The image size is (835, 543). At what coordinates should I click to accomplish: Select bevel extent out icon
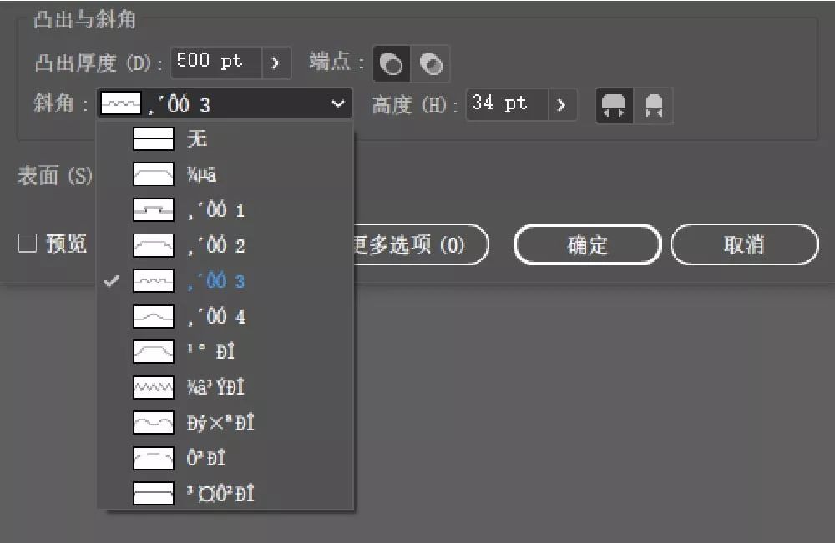click(x=615, y=105)
